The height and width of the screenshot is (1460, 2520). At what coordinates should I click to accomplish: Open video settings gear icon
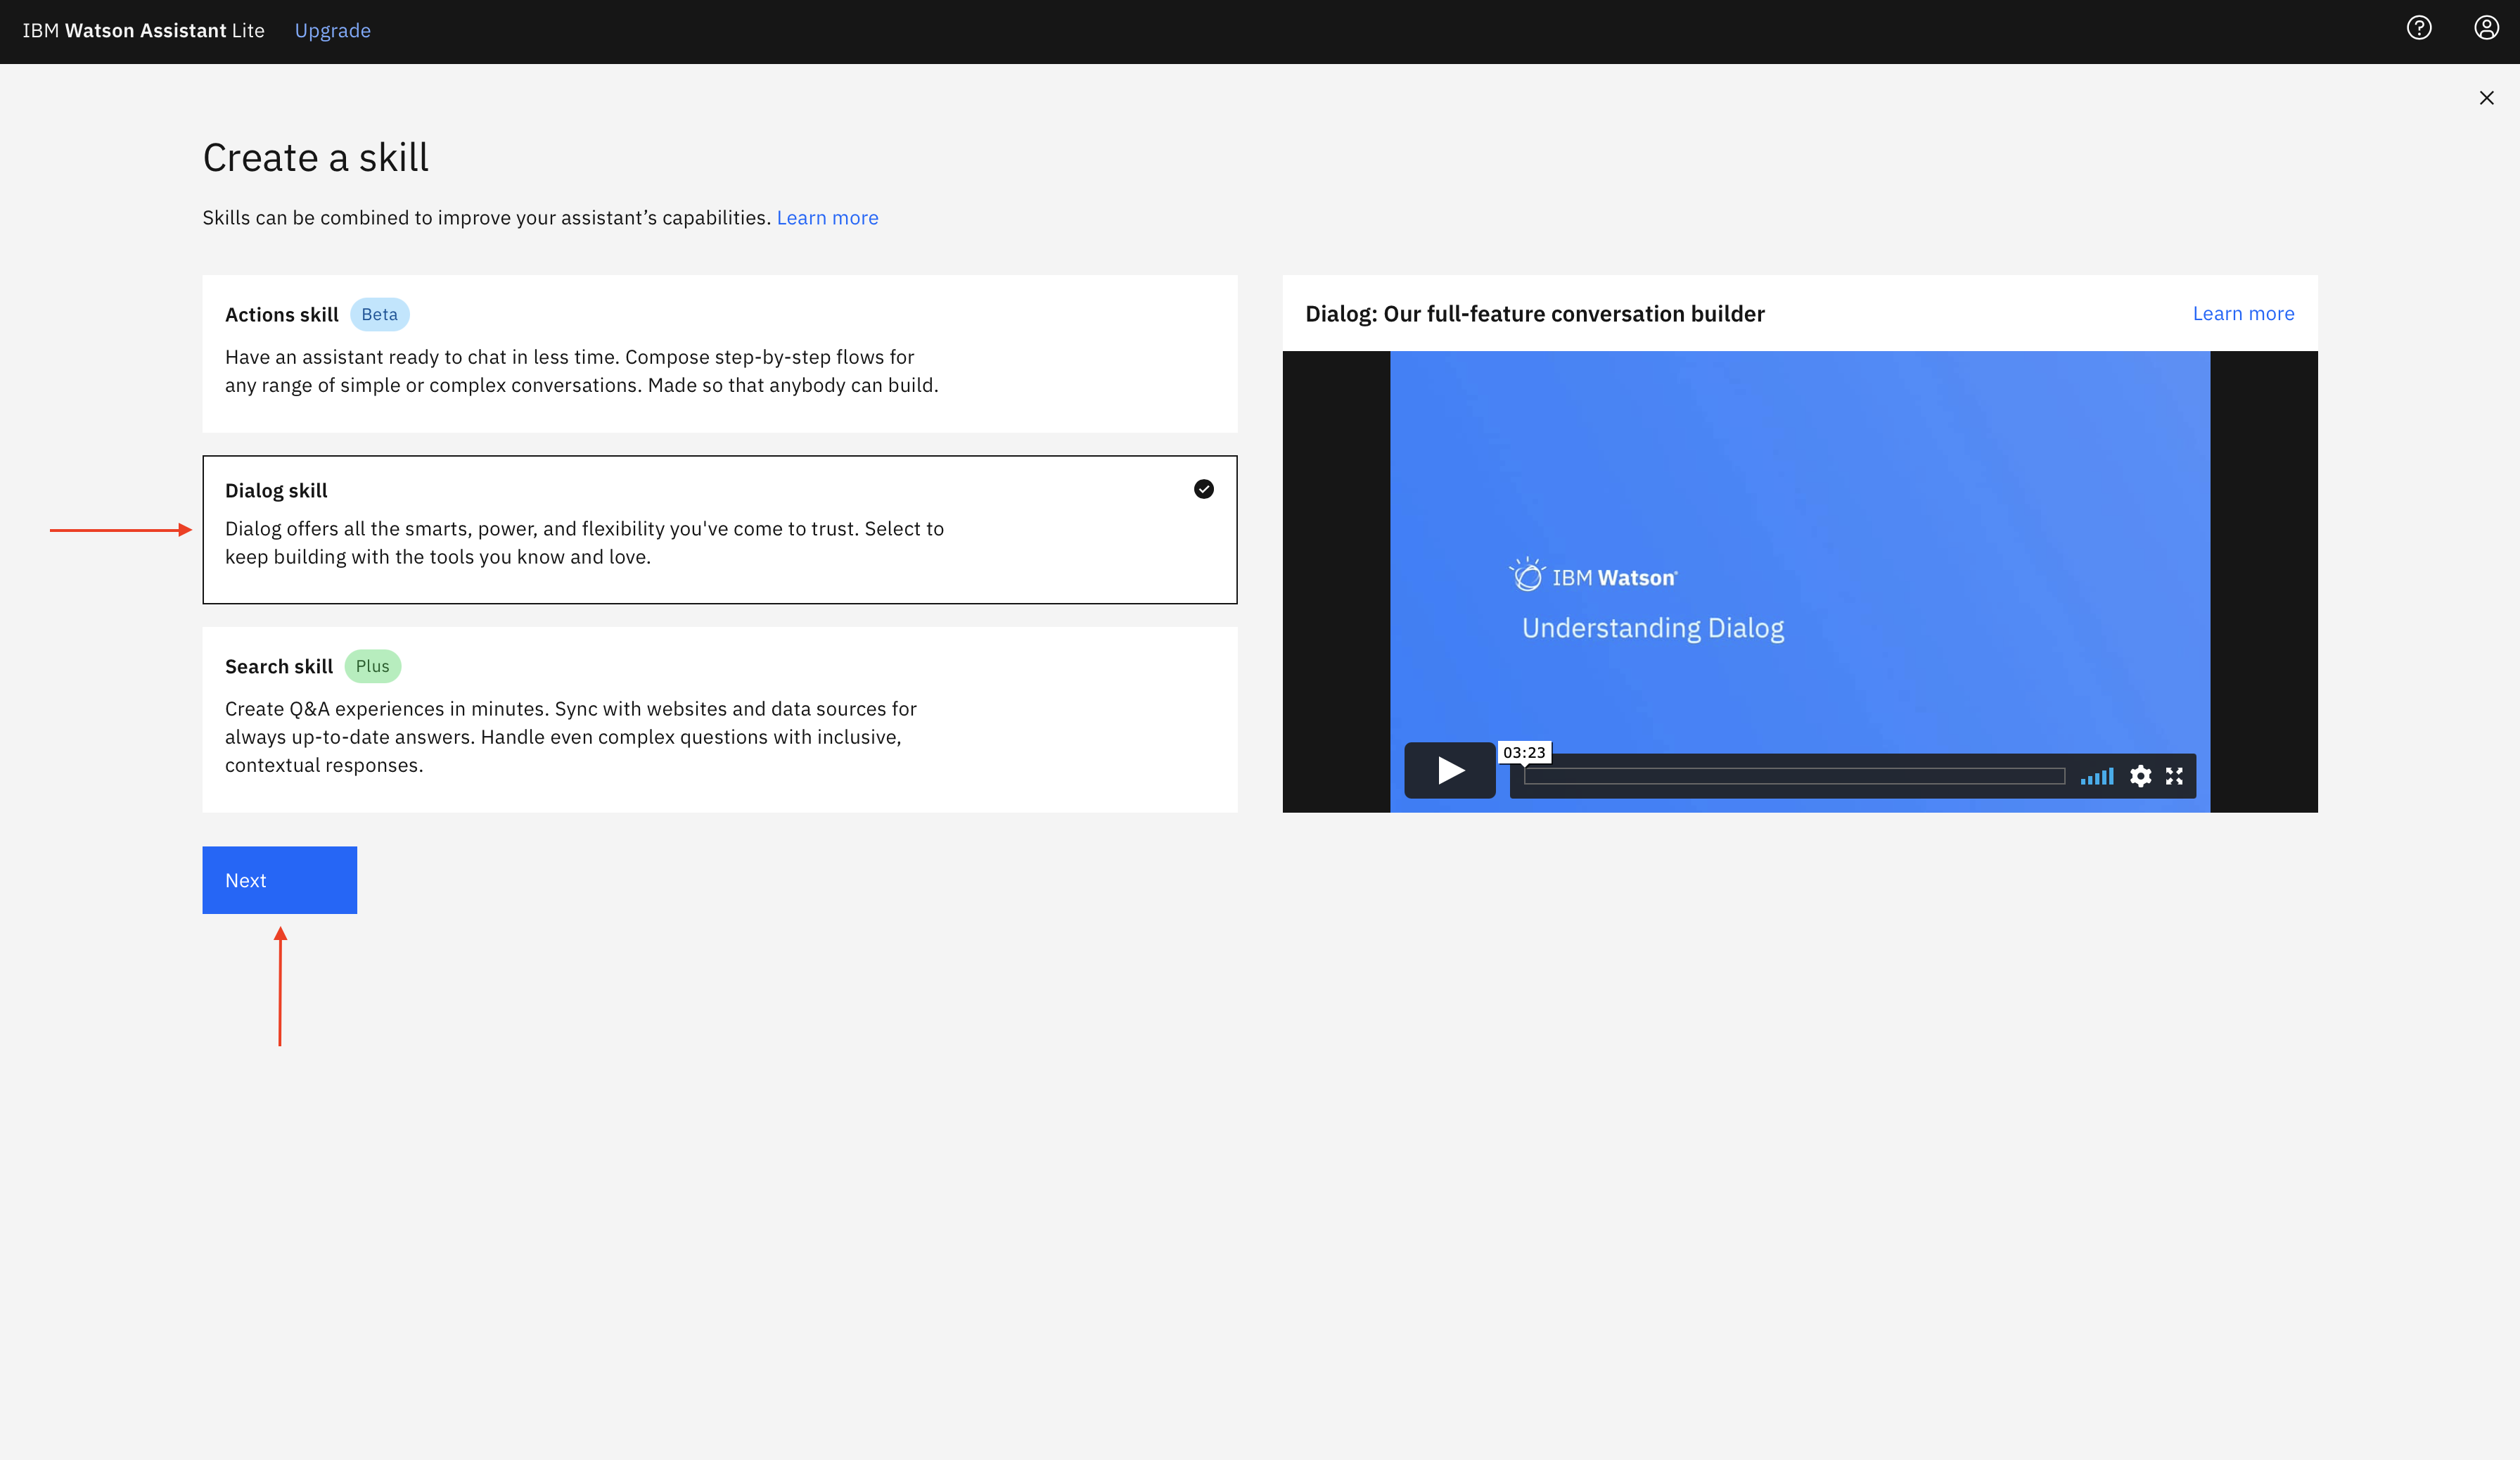(2139, 775)
